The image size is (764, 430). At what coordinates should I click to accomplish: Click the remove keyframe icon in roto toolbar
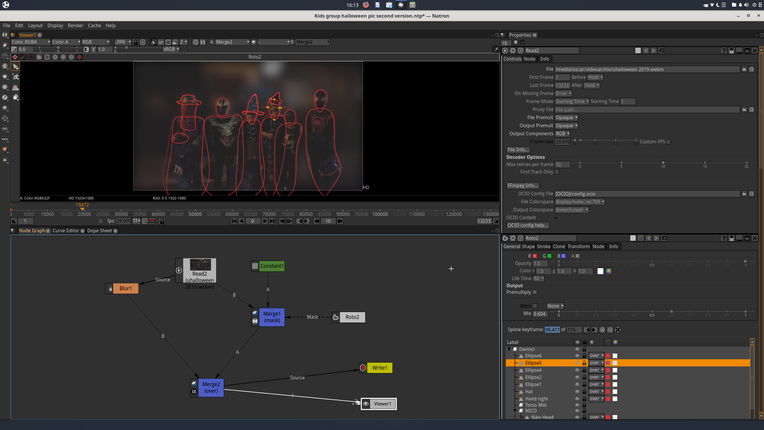71,57
